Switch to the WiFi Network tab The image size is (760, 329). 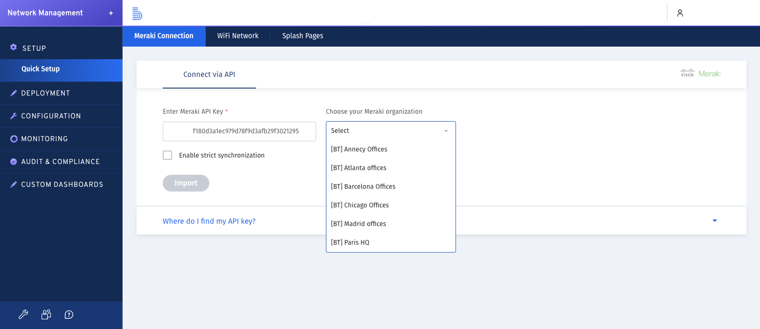[238, 36]
